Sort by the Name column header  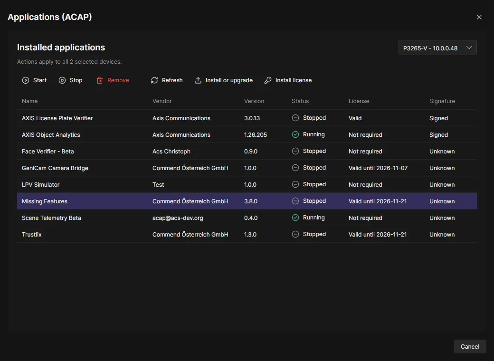click(x=29, y=101)
